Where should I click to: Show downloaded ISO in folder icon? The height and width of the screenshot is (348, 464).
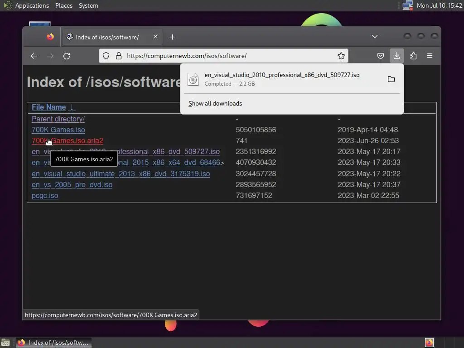391,79
